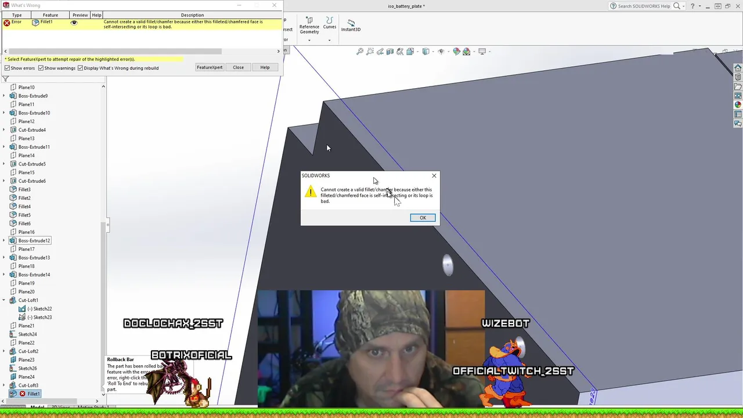Viewport: 743px width, 418px height.
Task: Close the SOLIDWORKS error dialog with X
Action: tap(434, 175)
